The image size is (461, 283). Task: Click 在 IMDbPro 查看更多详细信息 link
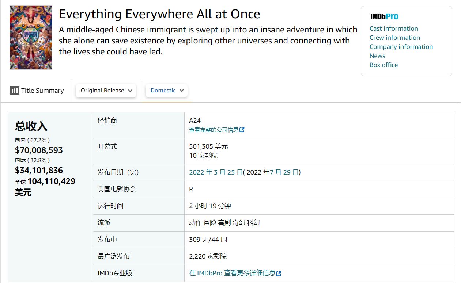(232, 273)
